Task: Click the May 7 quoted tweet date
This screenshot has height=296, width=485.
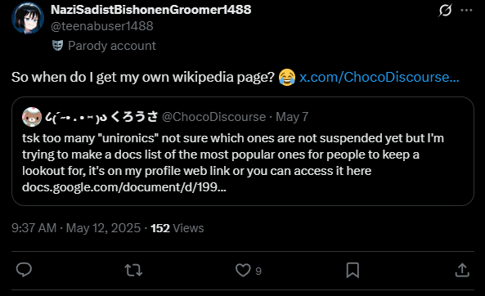Action: [x=292, y=117]
